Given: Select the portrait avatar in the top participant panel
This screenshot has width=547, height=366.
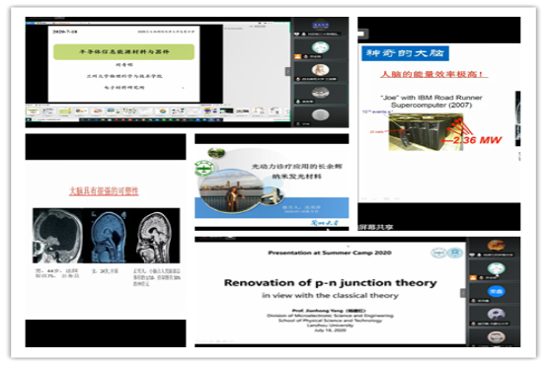Looking at the screenshot, I should click(320, 70).
